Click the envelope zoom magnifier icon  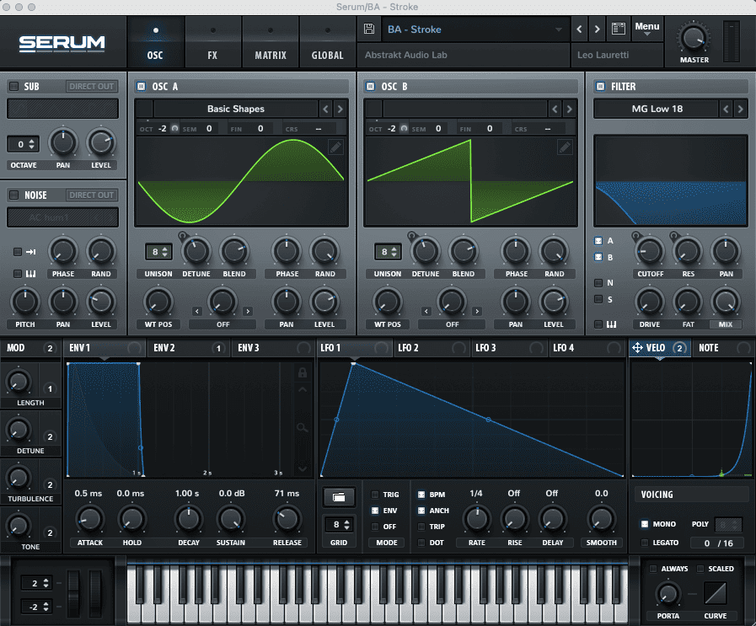tap(303, 428)
